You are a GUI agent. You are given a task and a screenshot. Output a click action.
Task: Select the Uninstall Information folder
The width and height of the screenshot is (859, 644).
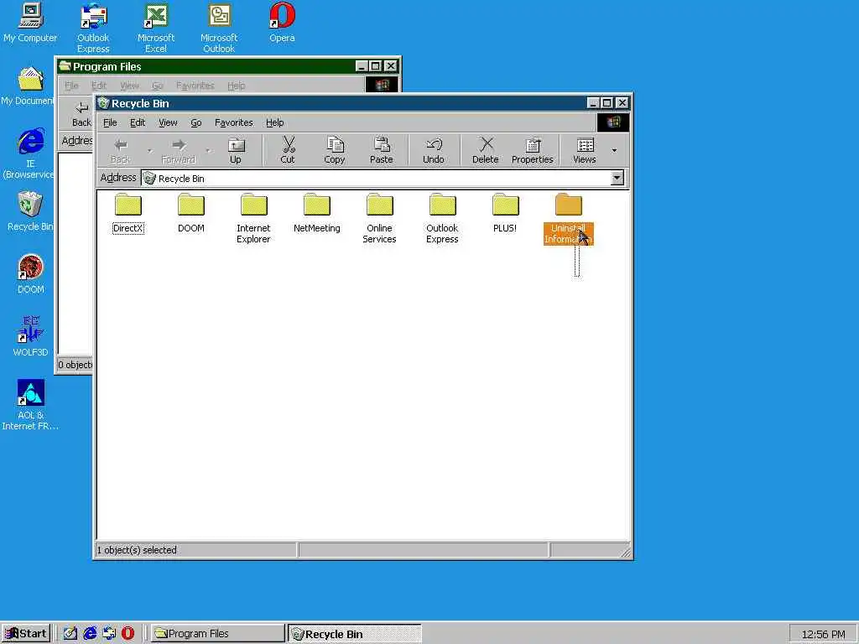click(x=568, y=219)
